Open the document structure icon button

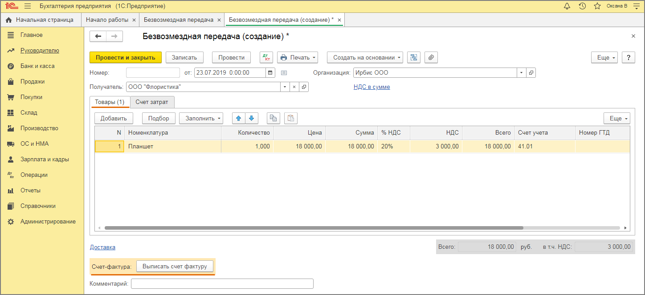click(414, 57)
